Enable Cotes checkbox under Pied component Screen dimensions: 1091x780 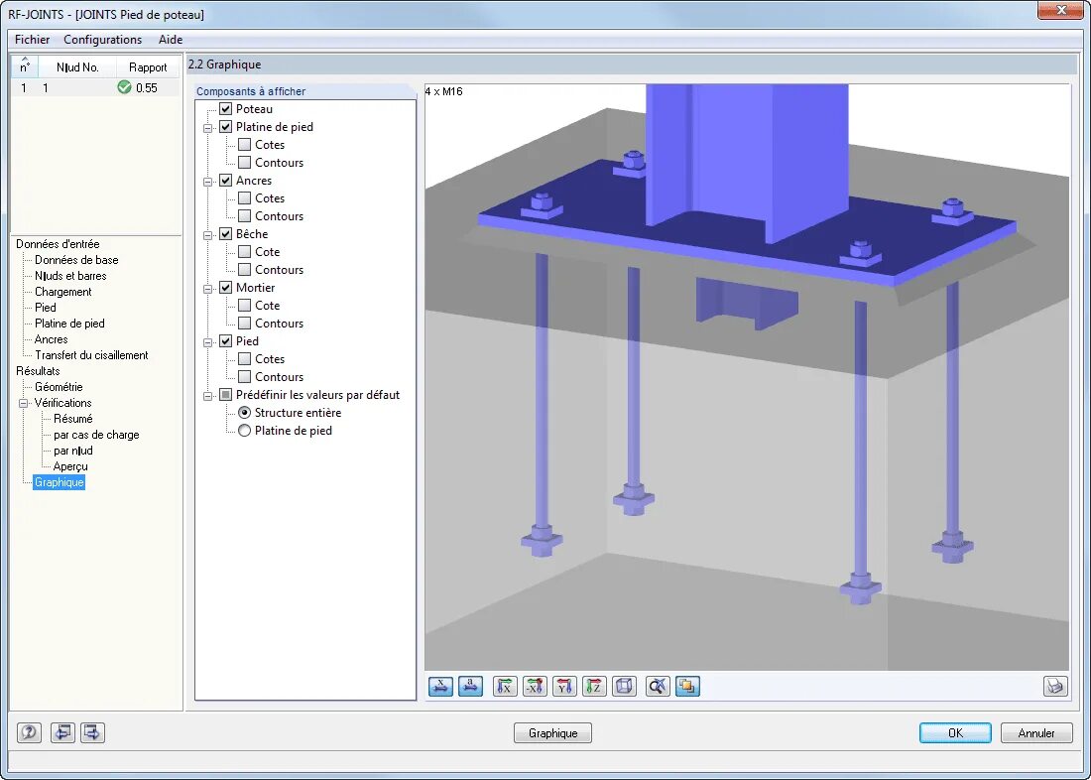tap(244, 359)
